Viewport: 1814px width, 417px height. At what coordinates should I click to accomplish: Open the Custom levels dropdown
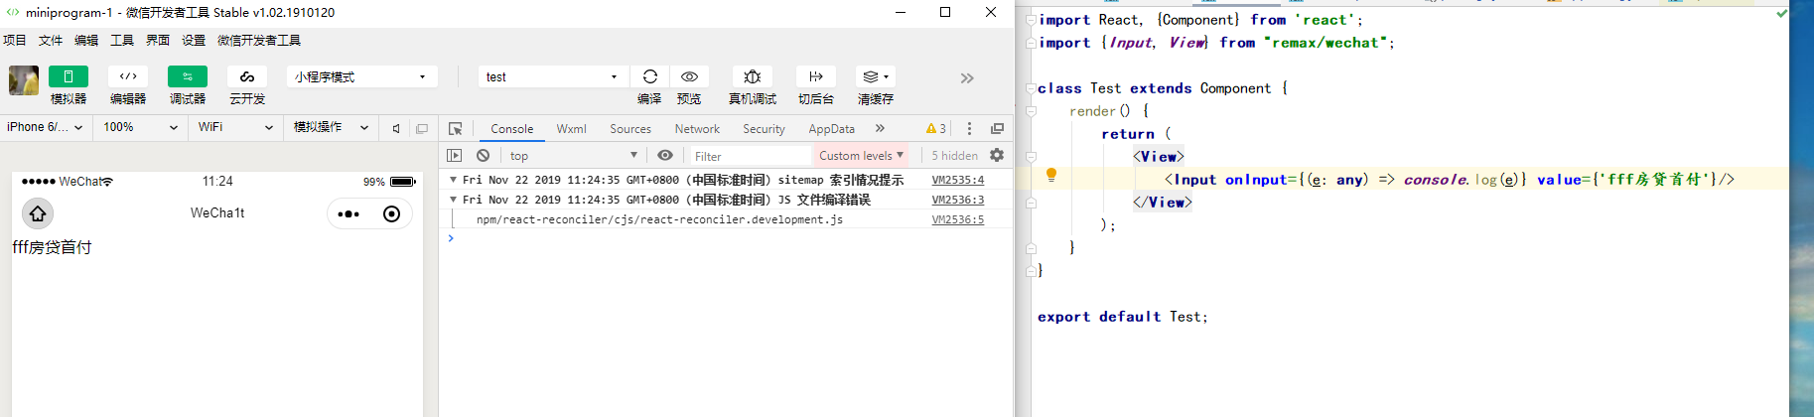coord(861,155)
